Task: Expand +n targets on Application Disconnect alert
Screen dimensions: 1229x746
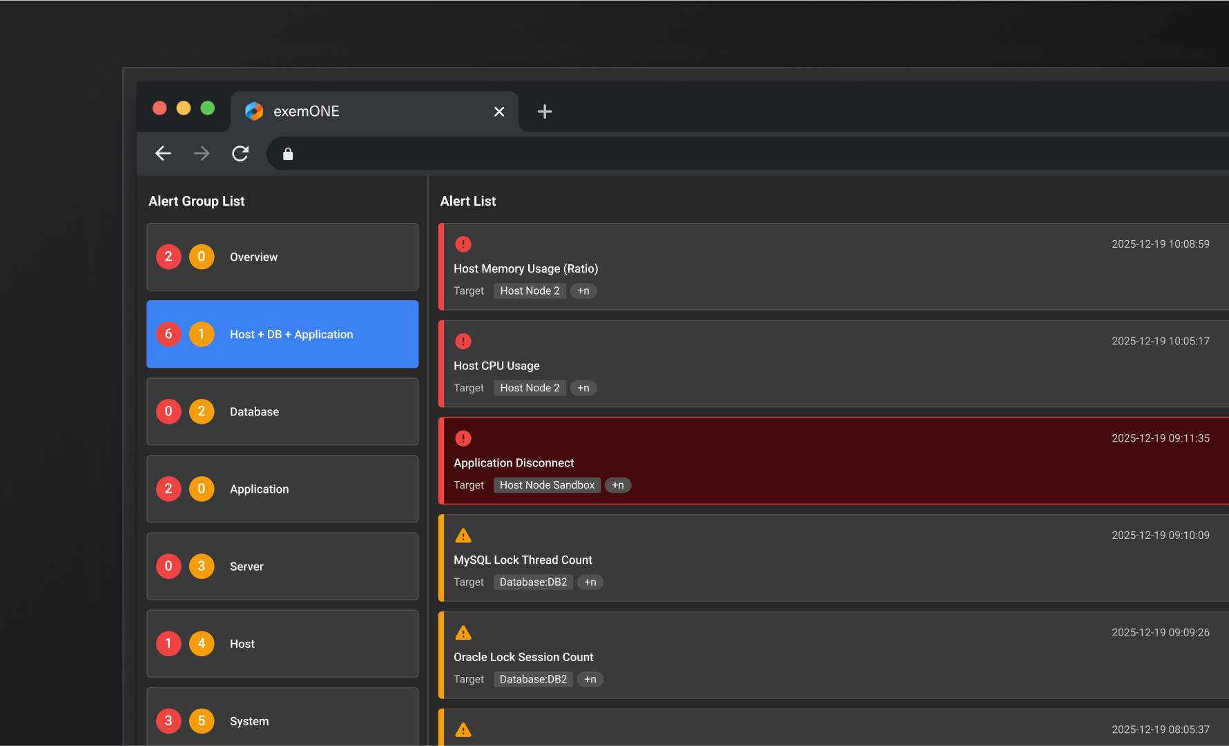Action: tap(618, 485)
